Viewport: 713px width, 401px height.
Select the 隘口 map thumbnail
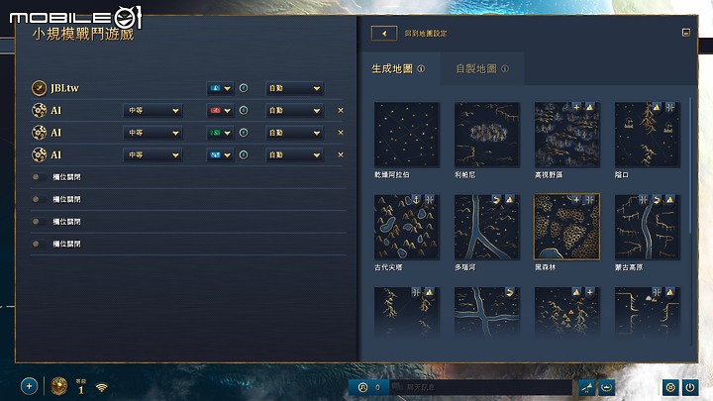pos(648,135)
